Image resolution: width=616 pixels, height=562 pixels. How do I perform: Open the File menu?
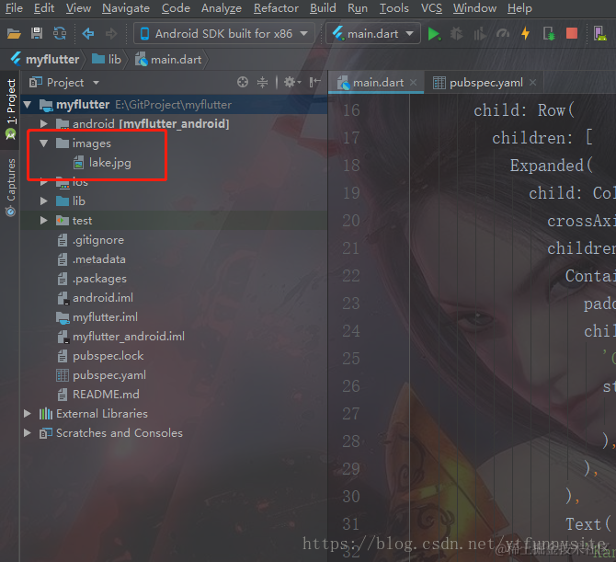pos(14,8)
